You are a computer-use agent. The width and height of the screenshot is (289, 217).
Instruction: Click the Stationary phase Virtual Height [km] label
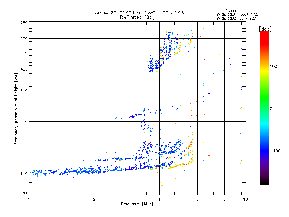pos(16,109)
